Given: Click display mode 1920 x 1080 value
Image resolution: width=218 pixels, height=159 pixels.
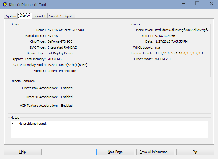Looking at the screenshot, I should click(x=67, y=65).
